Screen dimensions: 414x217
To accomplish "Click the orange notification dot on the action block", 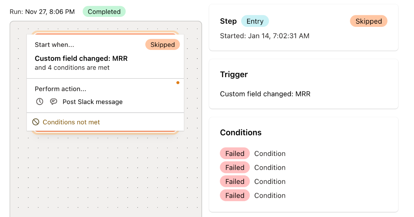I will coord(178,83).
